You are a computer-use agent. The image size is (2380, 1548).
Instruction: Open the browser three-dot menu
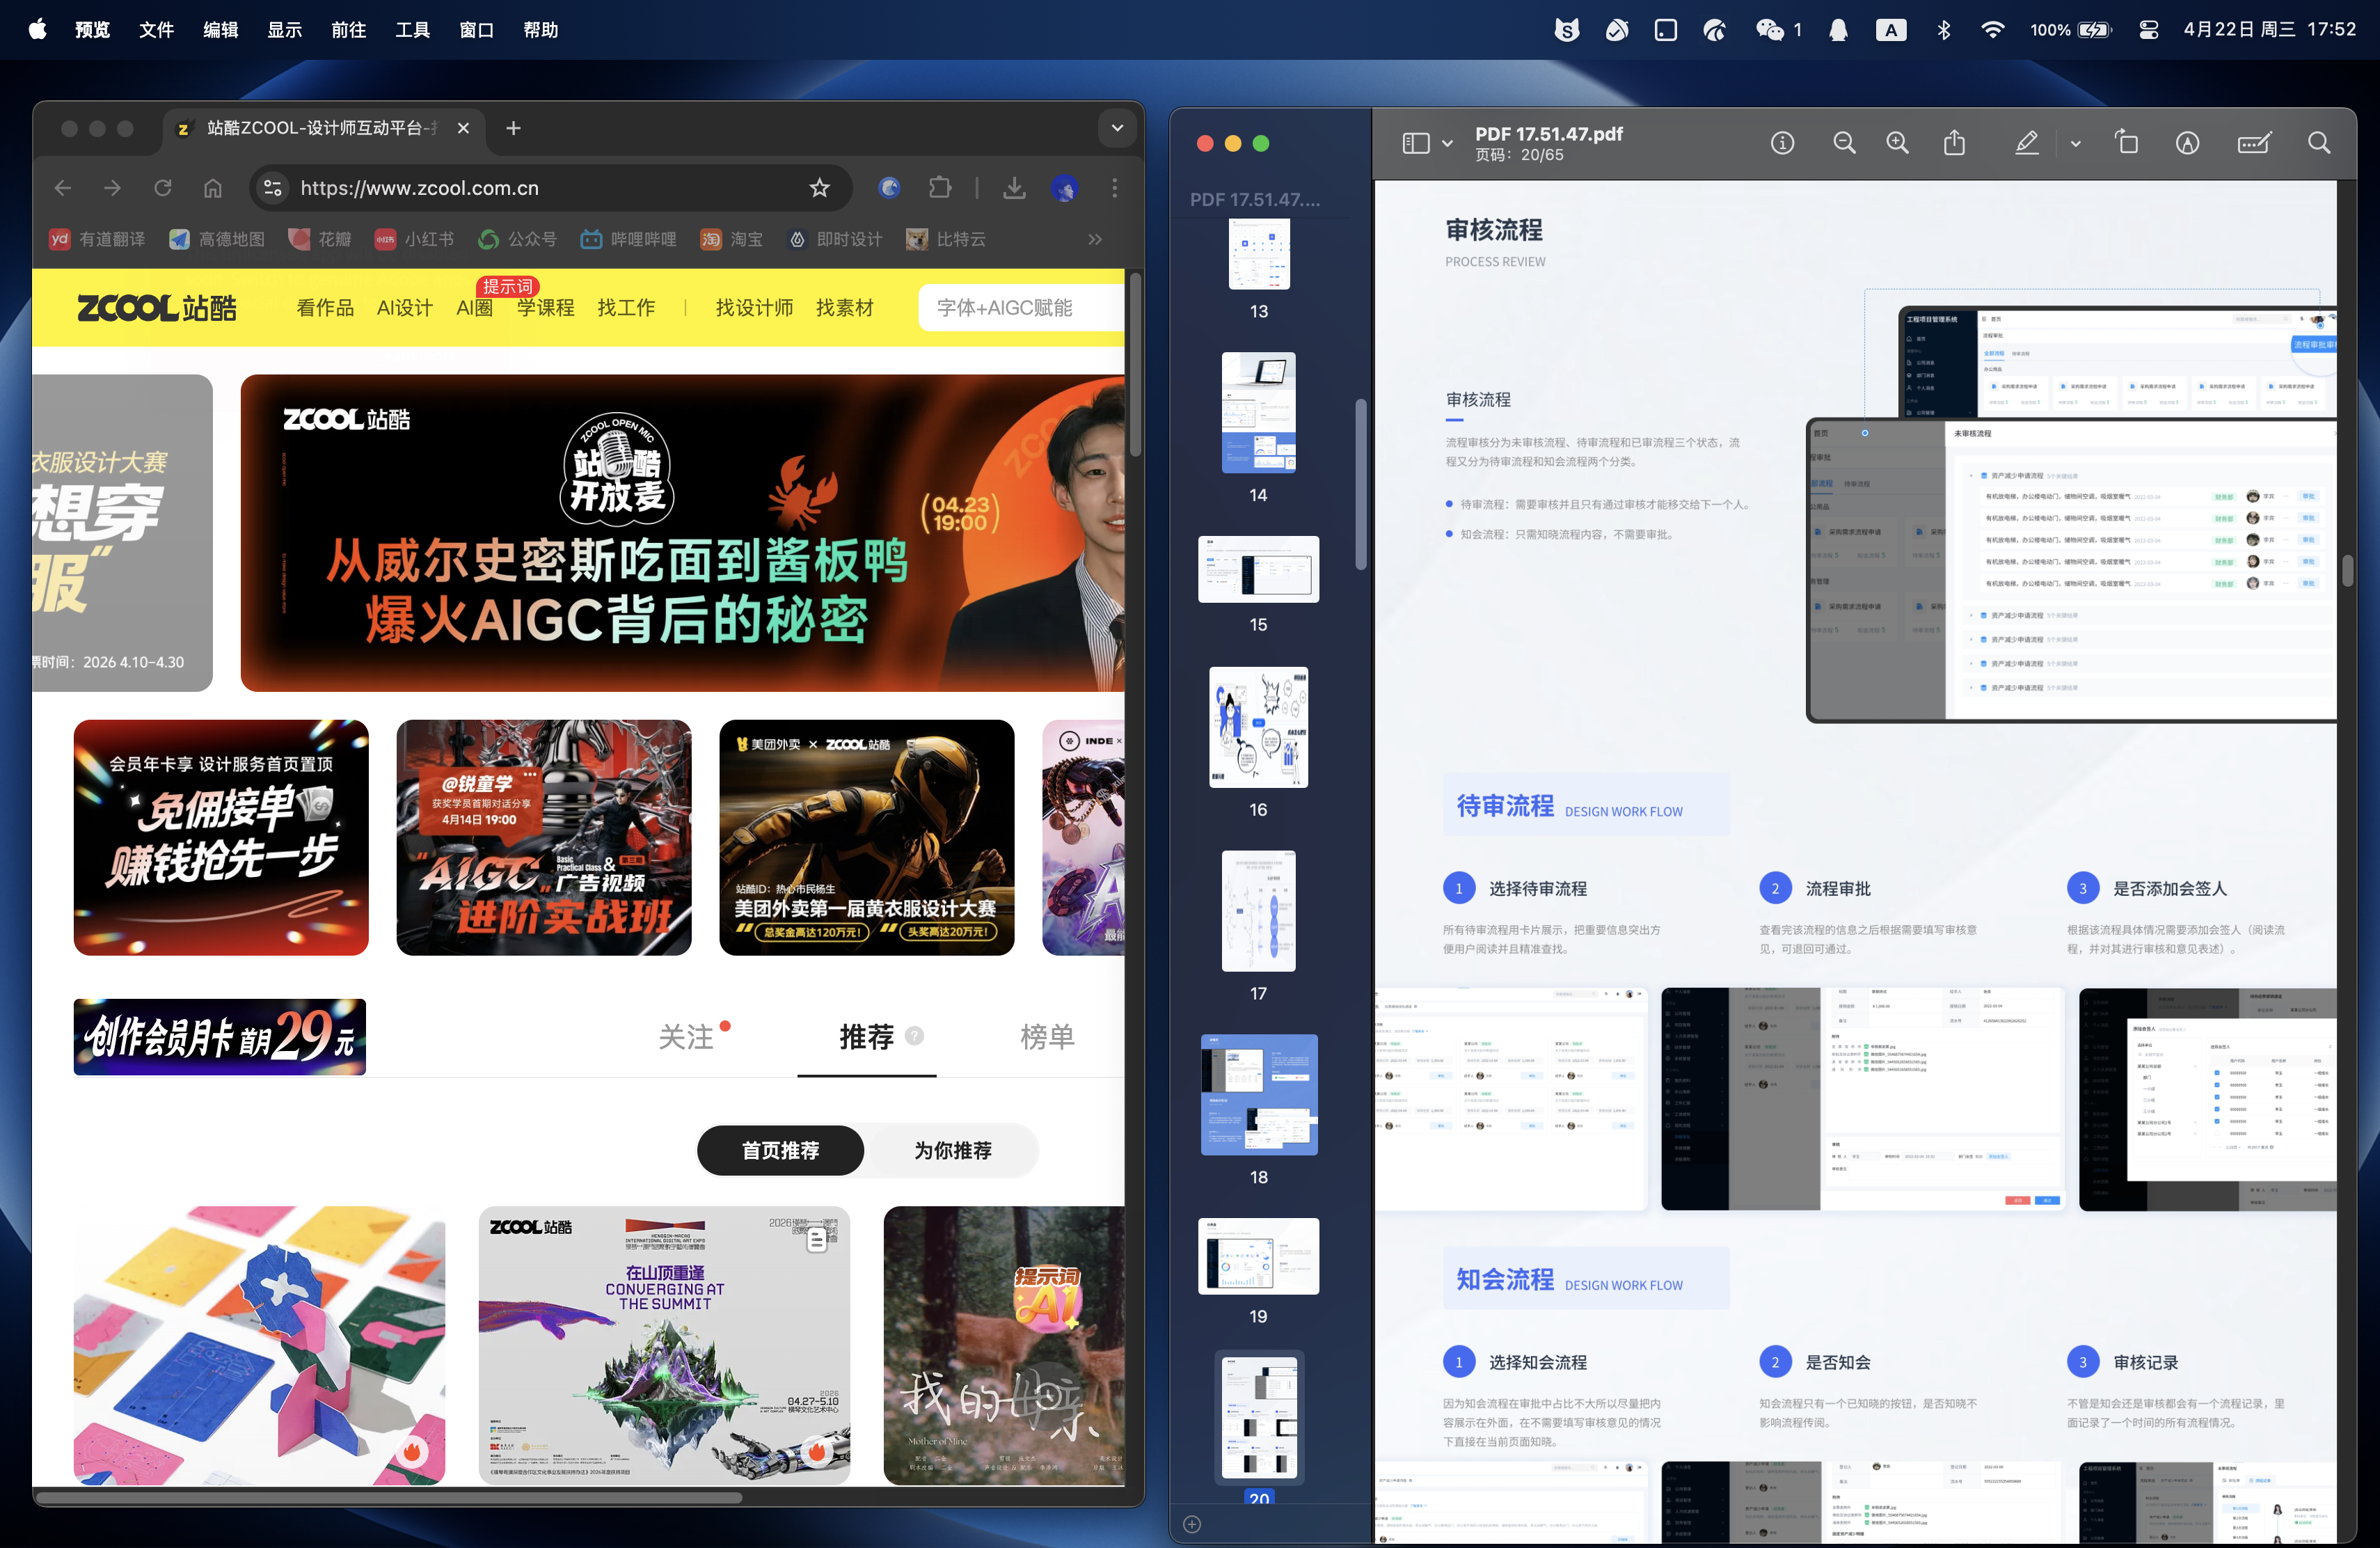tap(1114, 188)
